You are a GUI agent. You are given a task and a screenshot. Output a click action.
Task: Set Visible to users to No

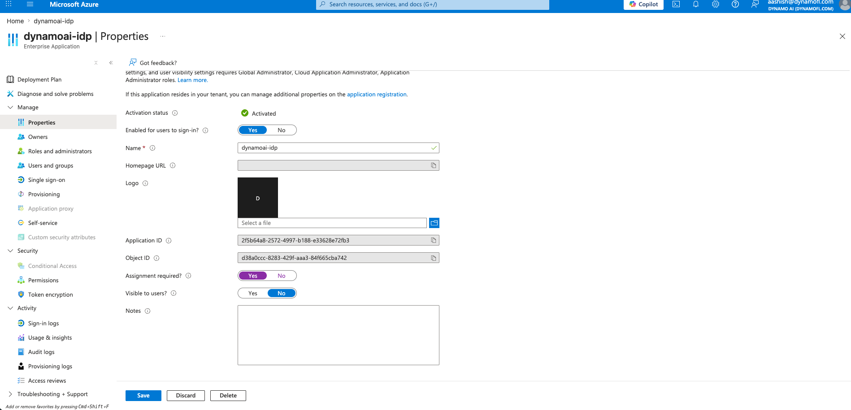282,293
